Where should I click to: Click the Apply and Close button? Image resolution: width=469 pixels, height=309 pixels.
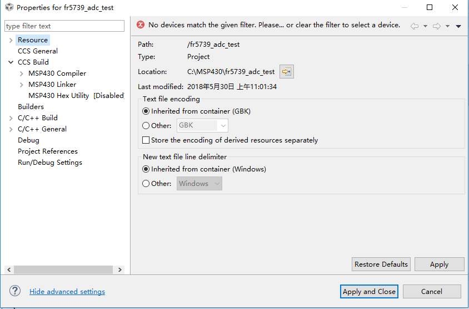(x=369, y=291)
